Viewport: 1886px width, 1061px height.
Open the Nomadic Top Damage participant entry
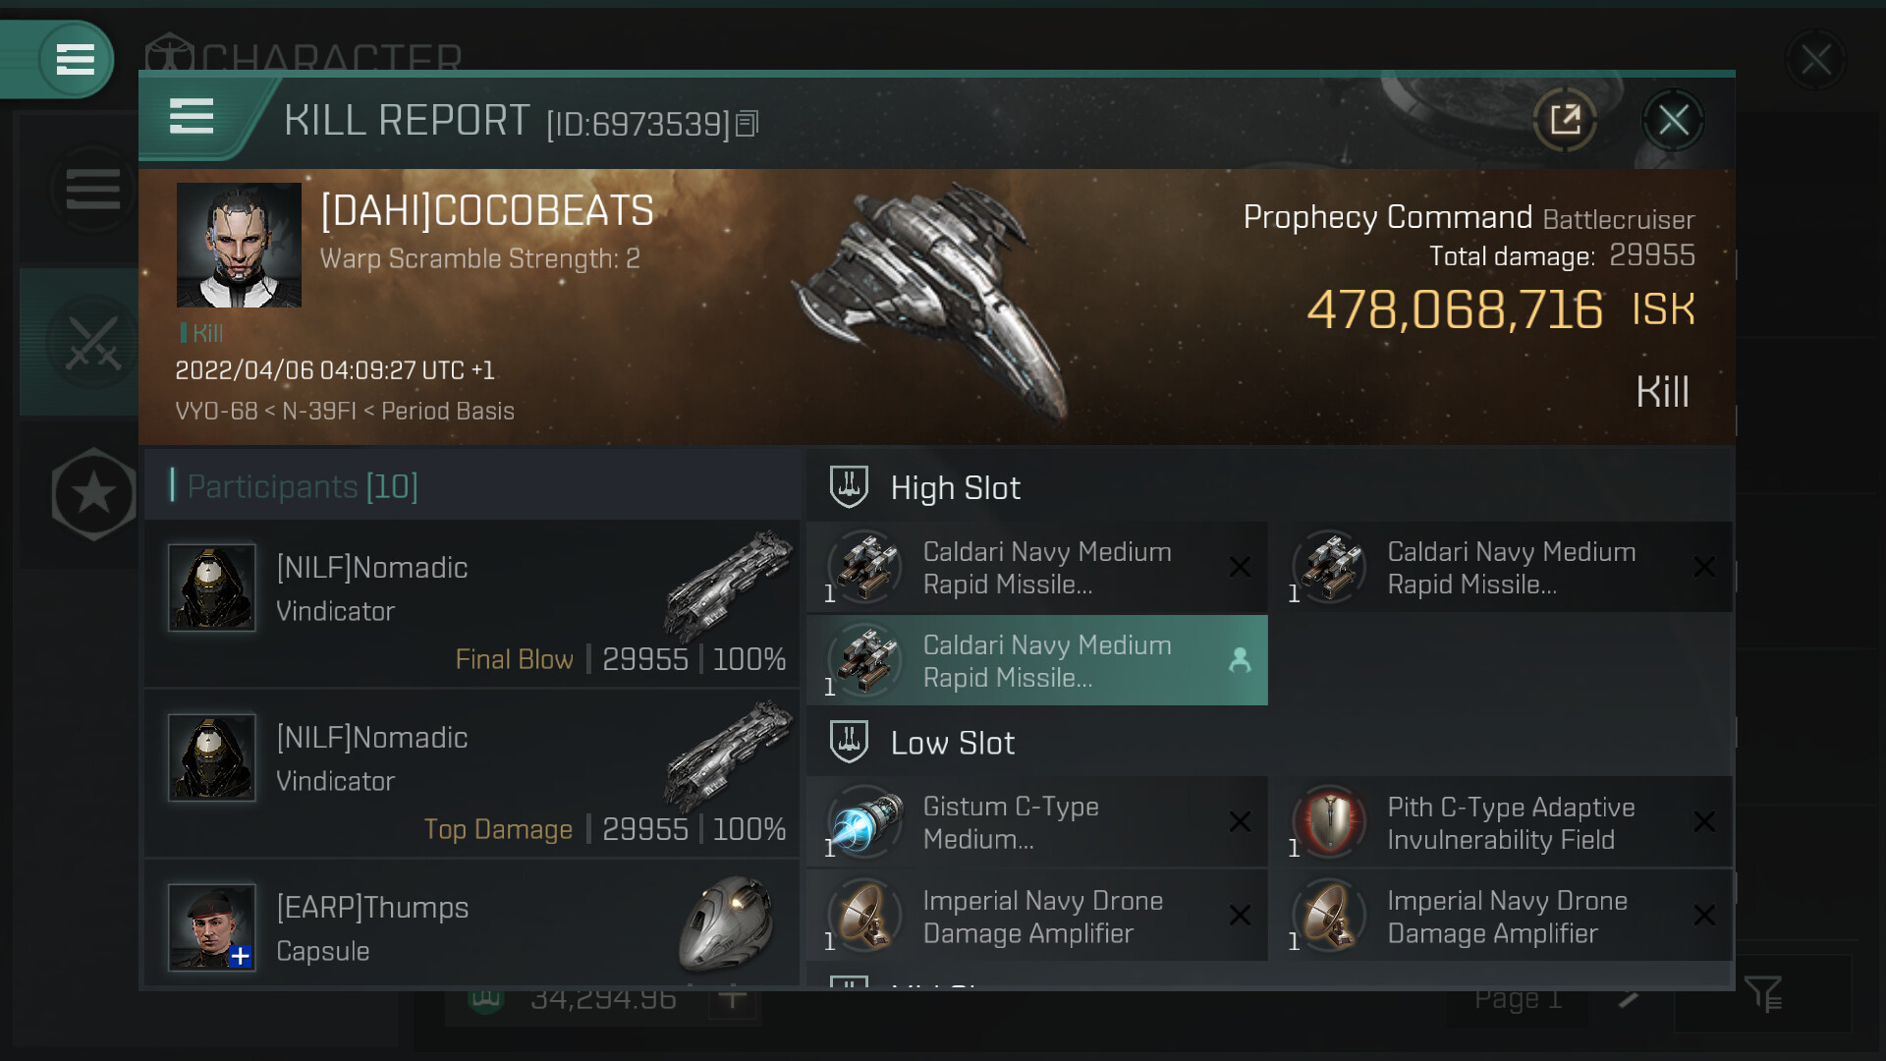(x=471, y=775)
